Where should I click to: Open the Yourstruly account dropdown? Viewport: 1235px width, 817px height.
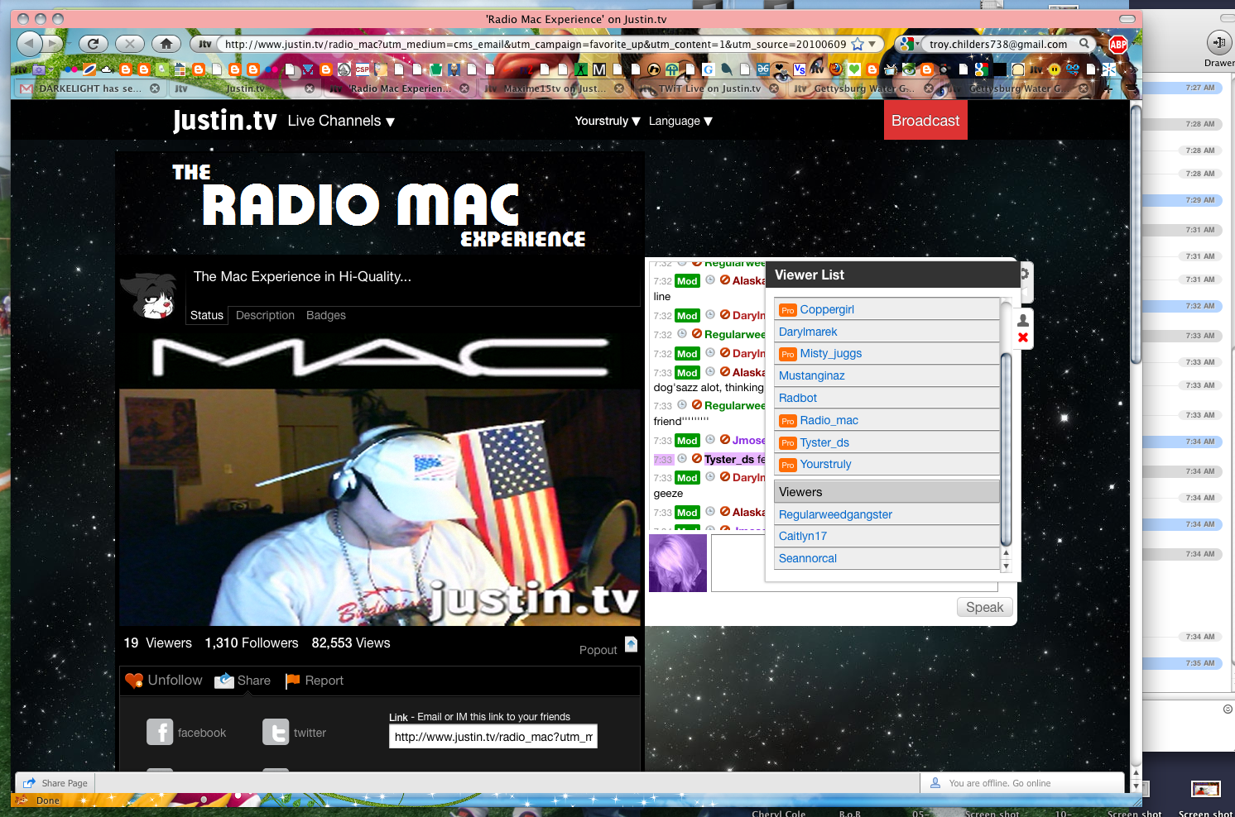point(608,121)
